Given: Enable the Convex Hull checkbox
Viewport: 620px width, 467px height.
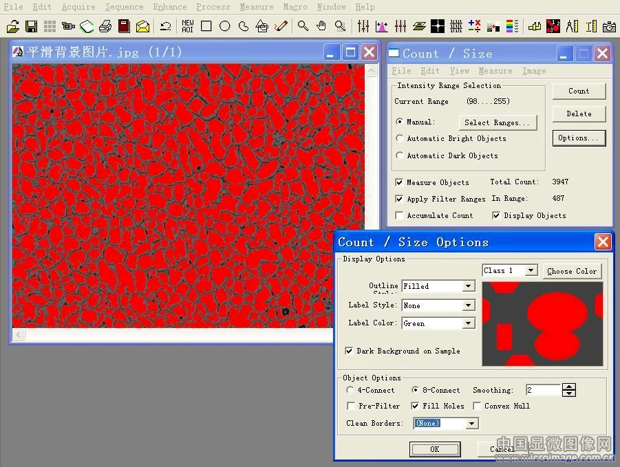Looking at the screenshot, I should click(x=478, y=406).
